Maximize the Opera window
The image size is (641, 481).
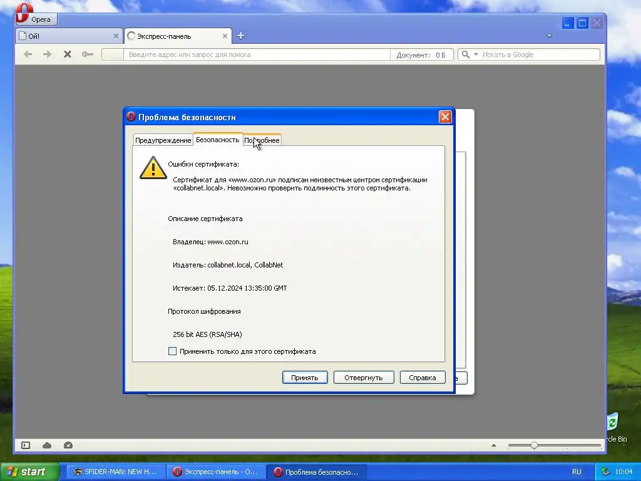tap(582, 23)
